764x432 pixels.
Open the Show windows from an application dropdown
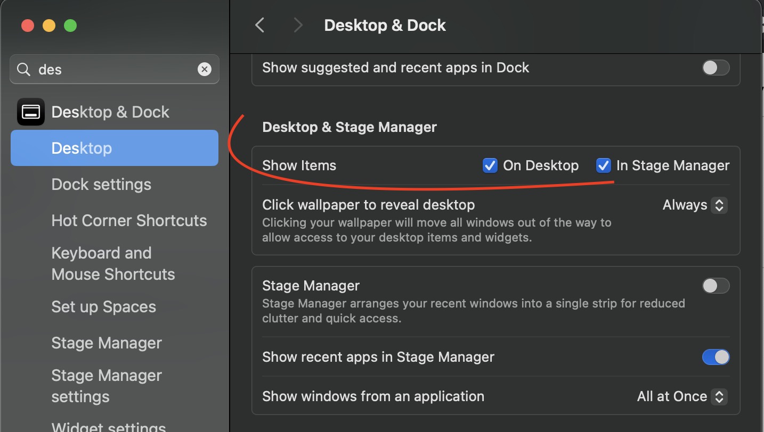(681, 396)
